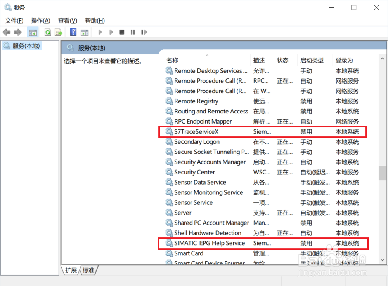388x286 pixels.
Task: Click the 自动(延迟... startup type of Security Center
Action: pyautogui.click(x=315, y=173)
